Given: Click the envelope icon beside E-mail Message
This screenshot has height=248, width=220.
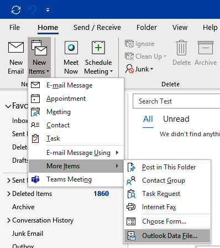Looking at the screenshot, I should pos(35,85).
